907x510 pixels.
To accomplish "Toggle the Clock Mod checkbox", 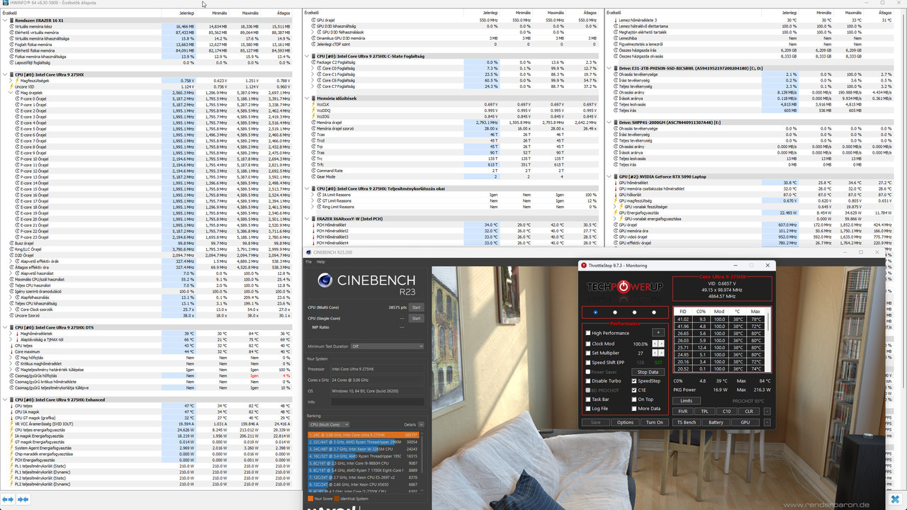I will pyautogui.click(x=587, y=344).
